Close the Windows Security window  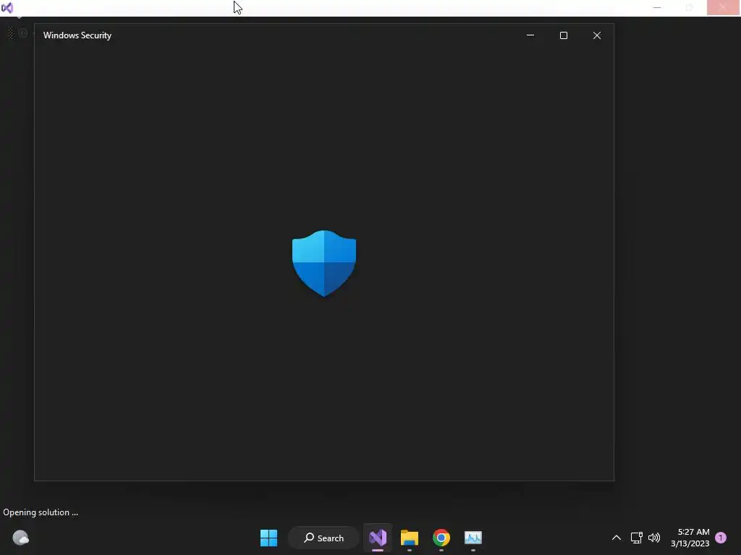[x=597, y=35]
